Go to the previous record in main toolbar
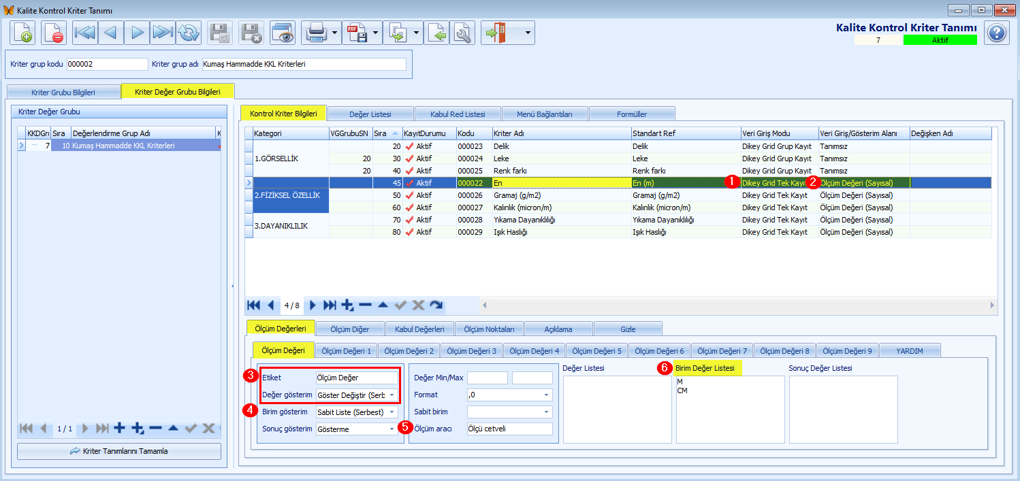 (111, 33)
